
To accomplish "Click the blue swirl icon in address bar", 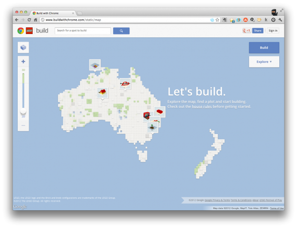I will (212, 20).
